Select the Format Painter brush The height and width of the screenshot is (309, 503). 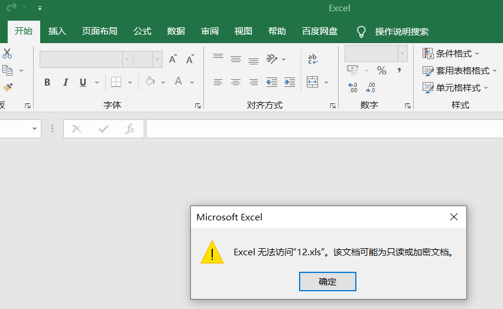click(x=7, y=87)
